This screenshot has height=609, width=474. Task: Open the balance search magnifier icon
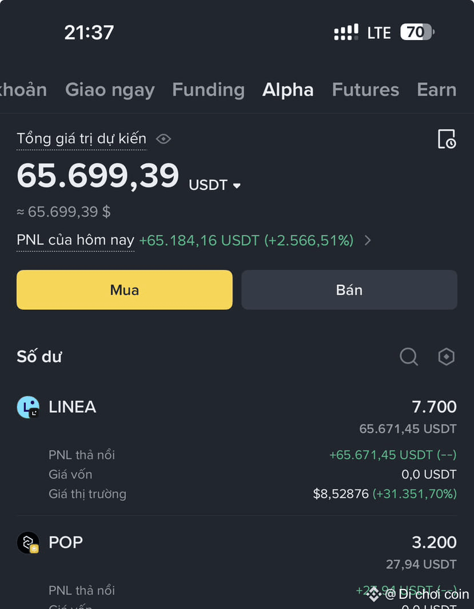[409, 356]
